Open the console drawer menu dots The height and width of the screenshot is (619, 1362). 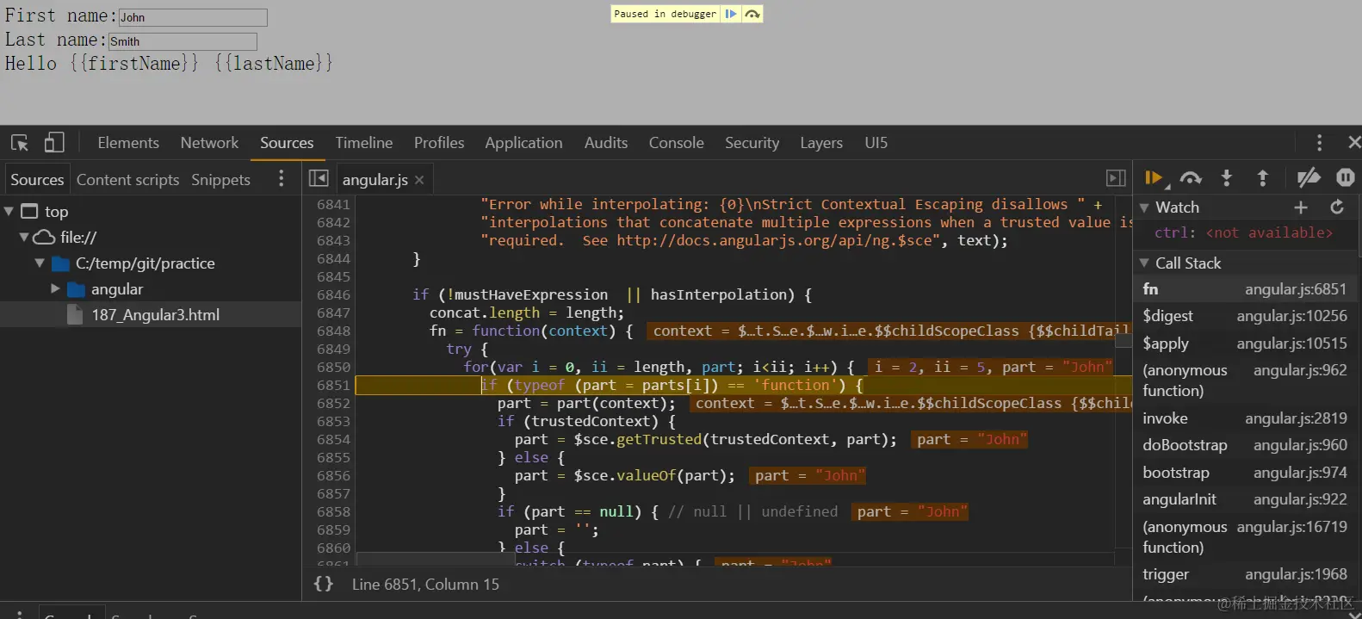click(20, 614)
